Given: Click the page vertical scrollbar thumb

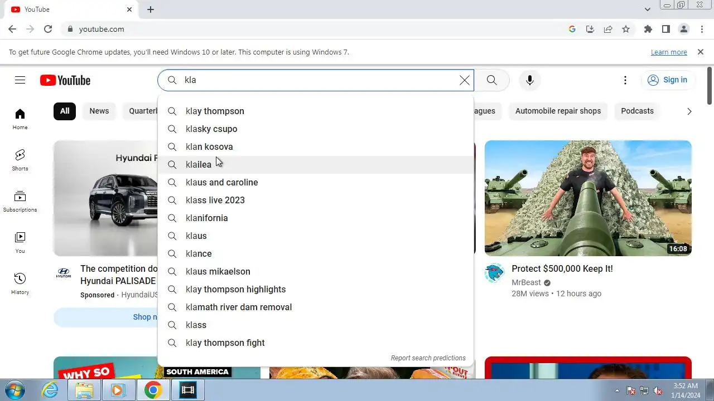Looking at the screenshot, I should [710, 85].
